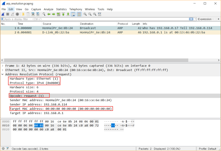Open the Go menu

[26, 9]
